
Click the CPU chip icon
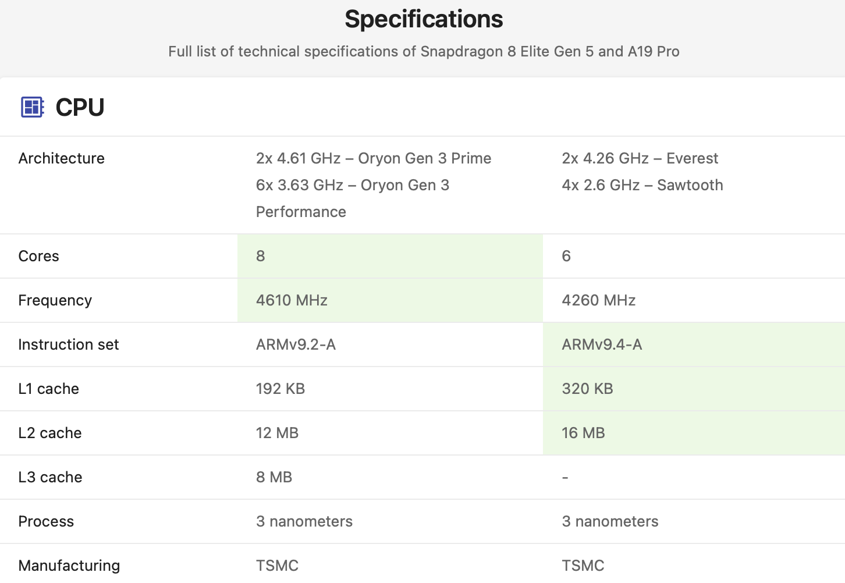click(32, 107)
